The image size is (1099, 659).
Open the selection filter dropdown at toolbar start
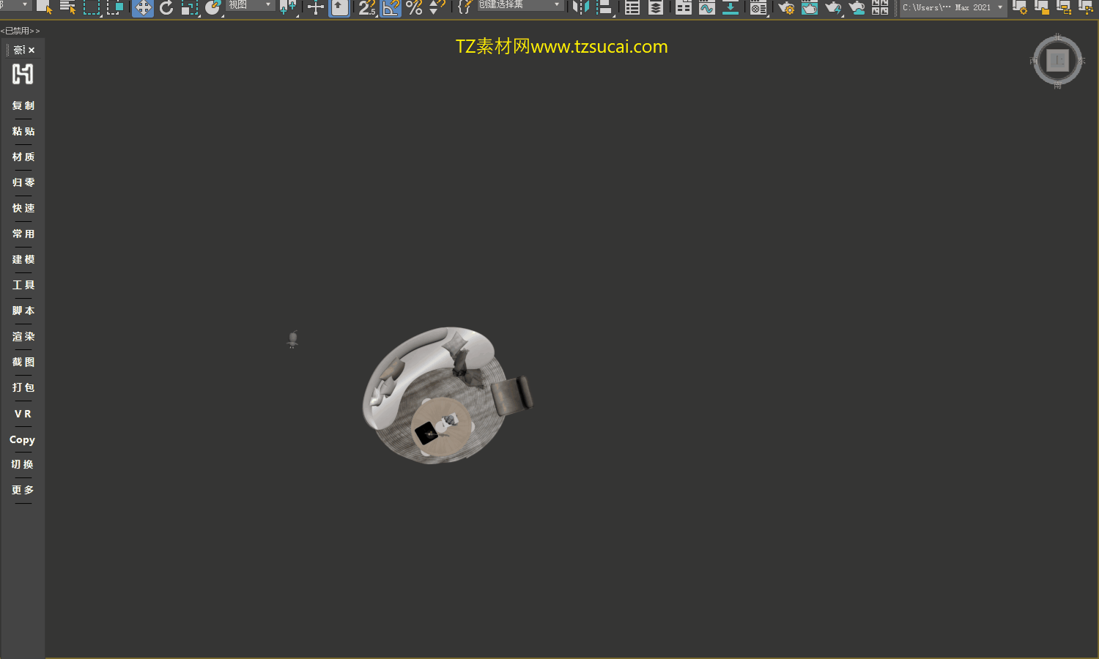point(15,5)
